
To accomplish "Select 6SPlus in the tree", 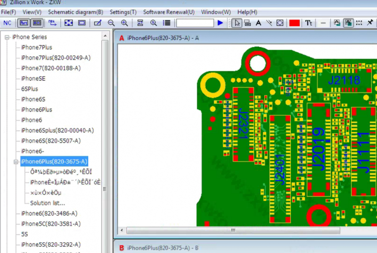I will (30, 89).
